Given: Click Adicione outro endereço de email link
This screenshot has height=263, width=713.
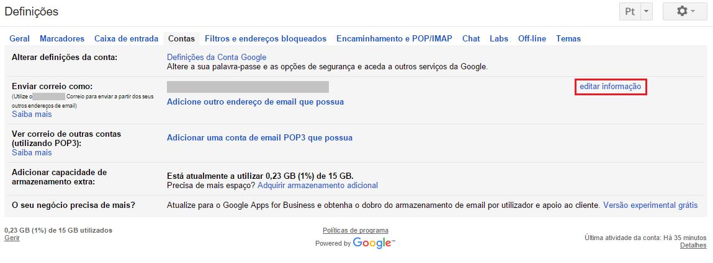Looking at the screenshot, I should (255, 101).
